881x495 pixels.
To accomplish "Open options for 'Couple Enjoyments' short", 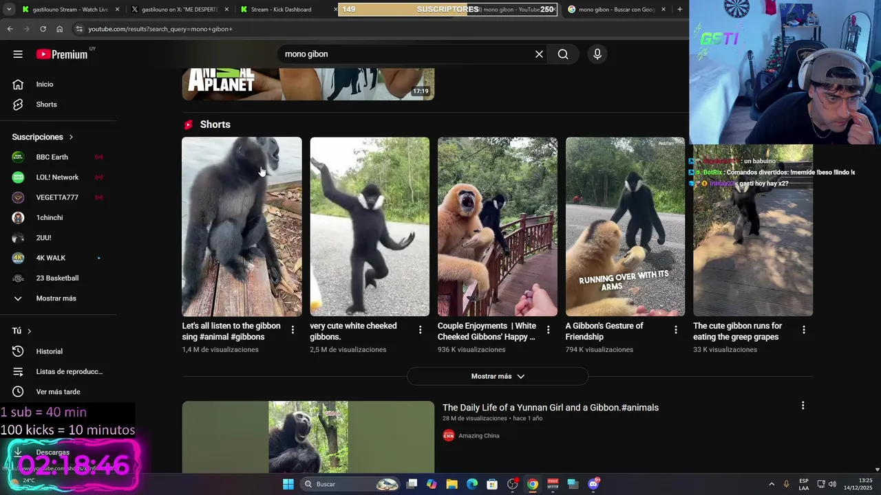I will click(549, 330).
